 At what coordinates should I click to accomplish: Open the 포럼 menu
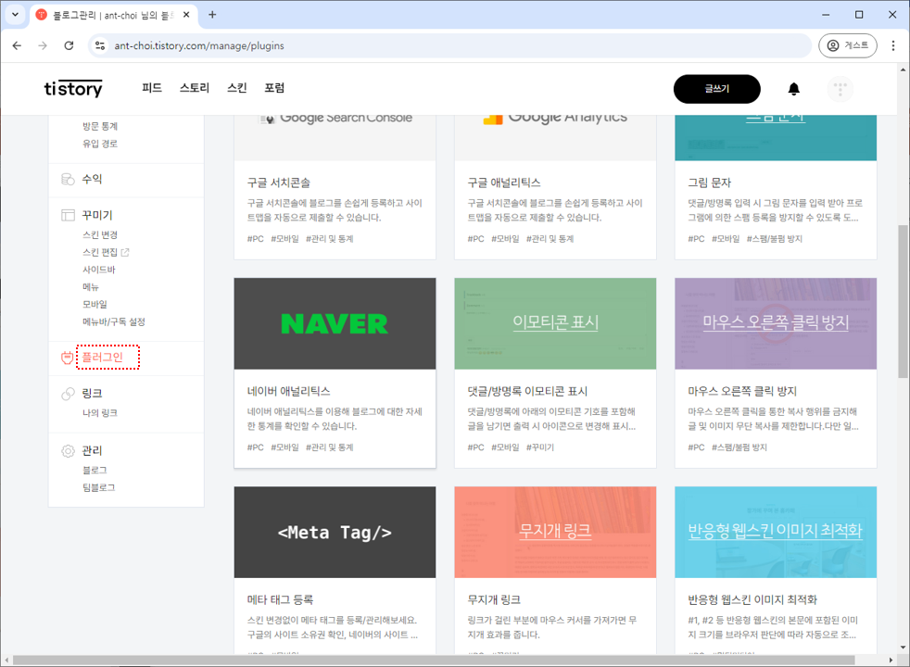274,88
